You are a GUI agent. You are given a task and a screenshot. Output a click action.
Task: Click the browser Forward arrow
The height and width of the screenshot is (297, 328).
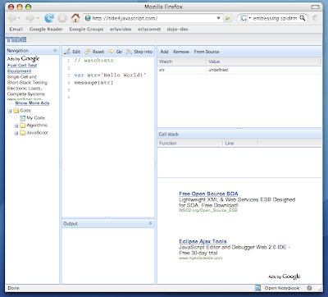30,18
